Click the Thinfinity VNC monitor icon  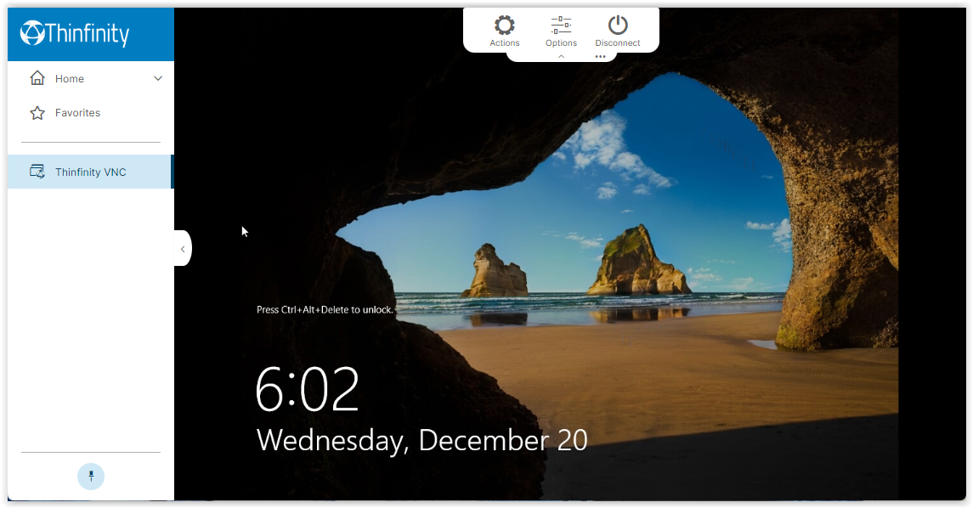[37, 172]
